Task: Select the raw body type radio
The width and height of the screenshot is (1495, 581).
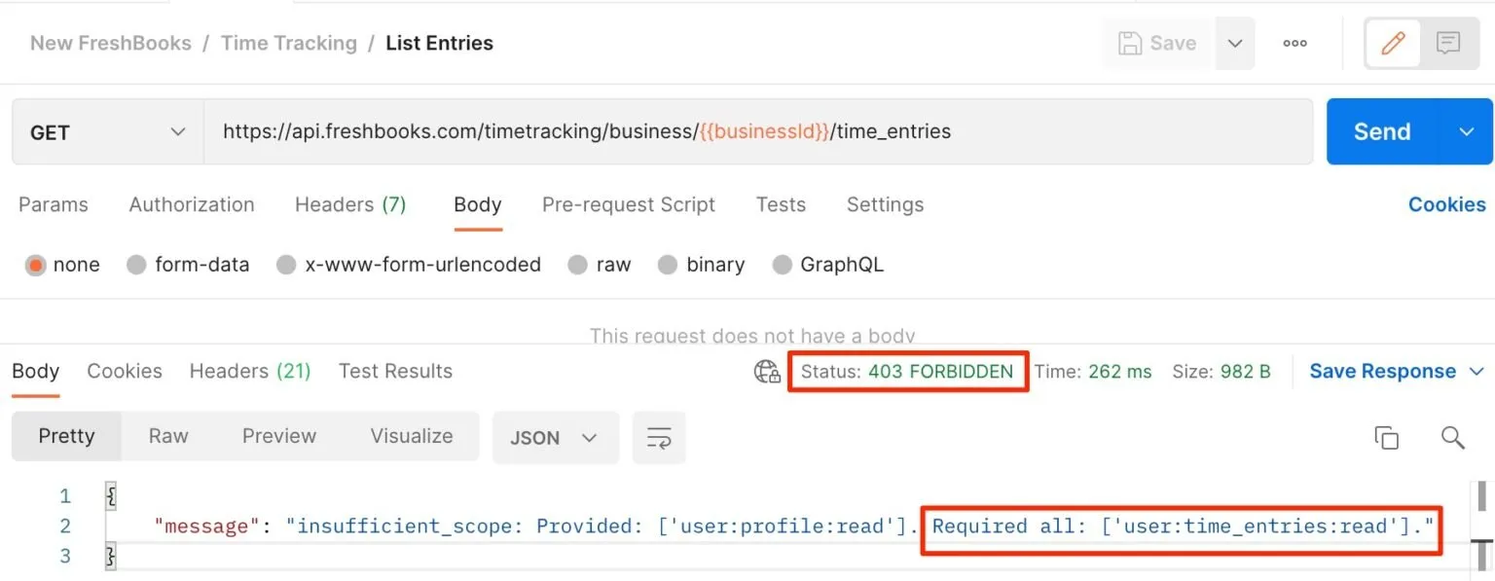Action: point(577,264)
